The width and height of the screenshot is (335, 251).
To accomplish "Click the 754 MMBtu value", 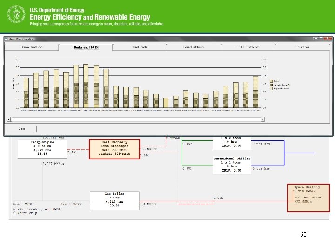I will pos(148,204).
